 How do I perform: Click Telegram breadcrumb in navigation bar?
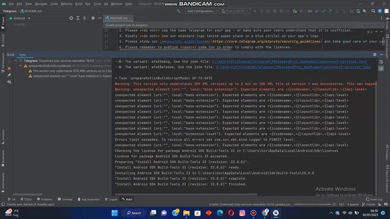[10, 11]
